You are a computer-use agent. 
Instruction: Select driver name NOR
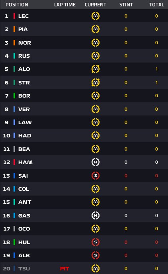pos(25,43)
